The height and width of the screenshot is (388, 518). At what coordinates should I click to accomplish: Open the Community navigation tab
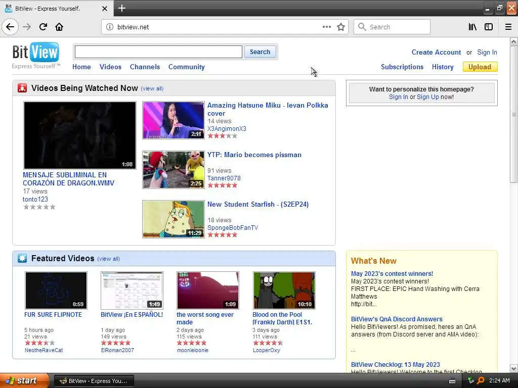[187, 67]
